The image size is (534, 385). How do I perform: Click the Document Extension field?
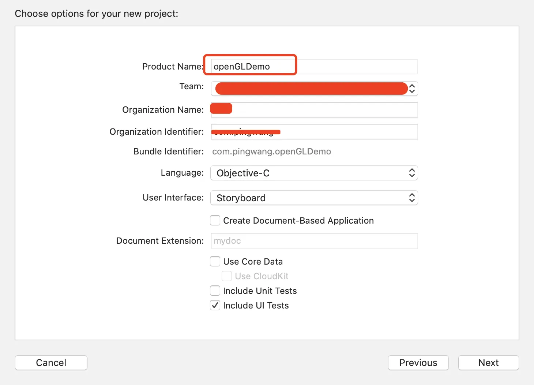click(x=314, y=241)
